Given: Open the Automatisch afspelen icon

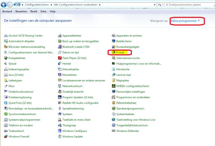Looking at the screenshot, I should [6, 41].
